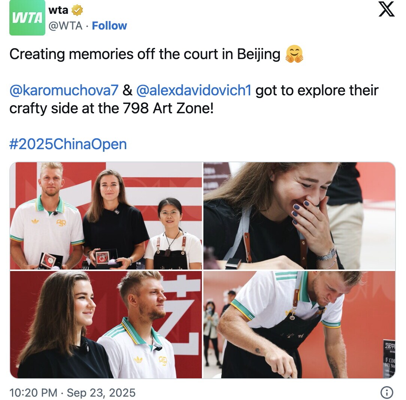Click the sign with Chinese text in photo

point(389,359)
